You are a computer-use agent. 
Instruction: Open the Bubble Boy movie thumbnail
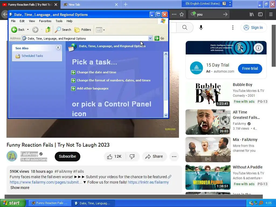(208, 94)
